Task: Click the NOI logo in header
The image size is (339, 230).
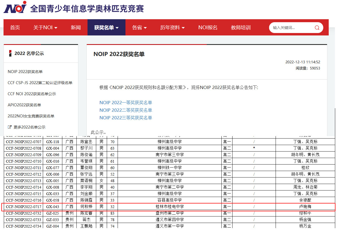Action: 15,8
